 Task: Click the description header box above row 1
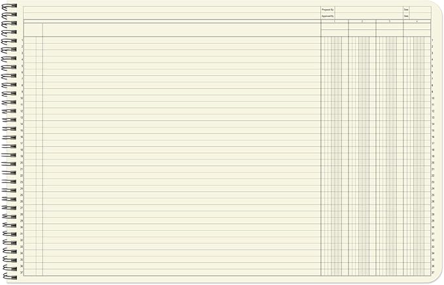pyautogui.click(x=181, y=29)
